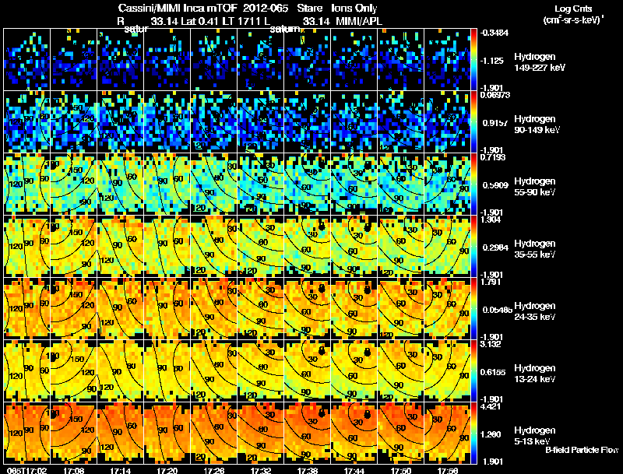Select the 17:44 time axis label
The image size is (623, 474).
click(x=354, y=471)
